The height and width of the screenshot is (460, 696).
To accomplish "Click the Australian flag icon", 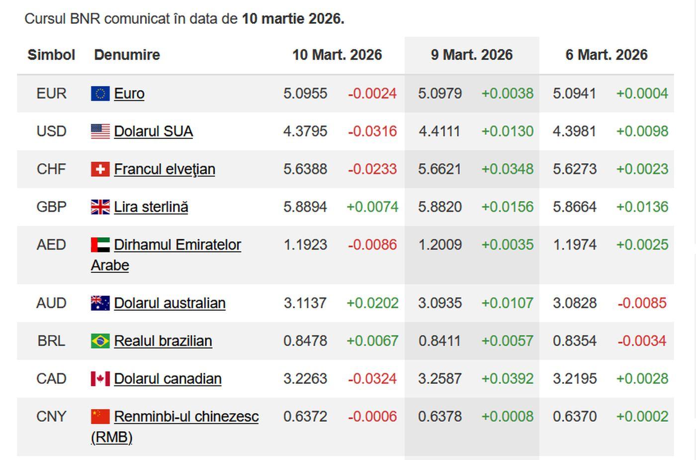I will pyautogui.click(x=100, y=303).
